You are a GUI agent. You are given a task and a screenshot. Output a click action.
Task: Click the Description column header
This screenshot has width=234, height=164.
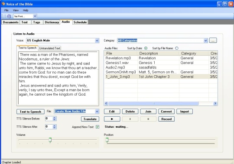158,53
